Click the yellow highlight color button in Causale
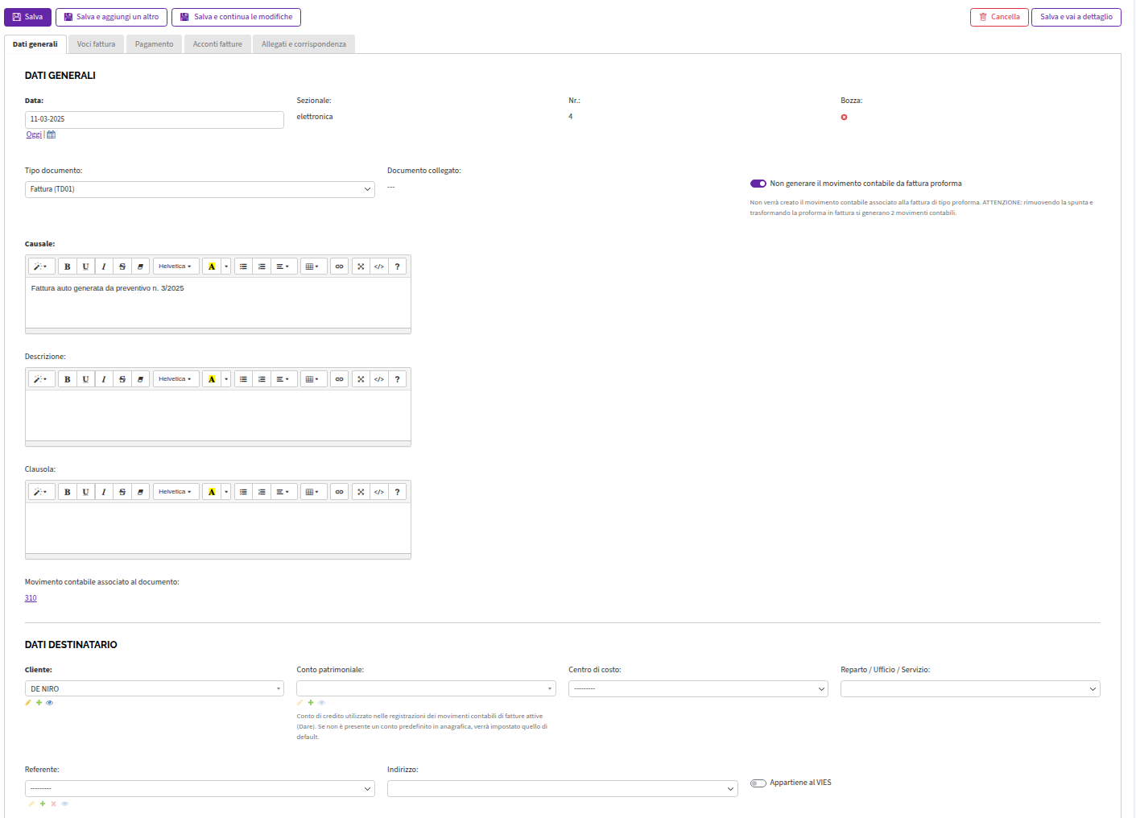The height and width of the screenshot is (818, 1136). 212,266
